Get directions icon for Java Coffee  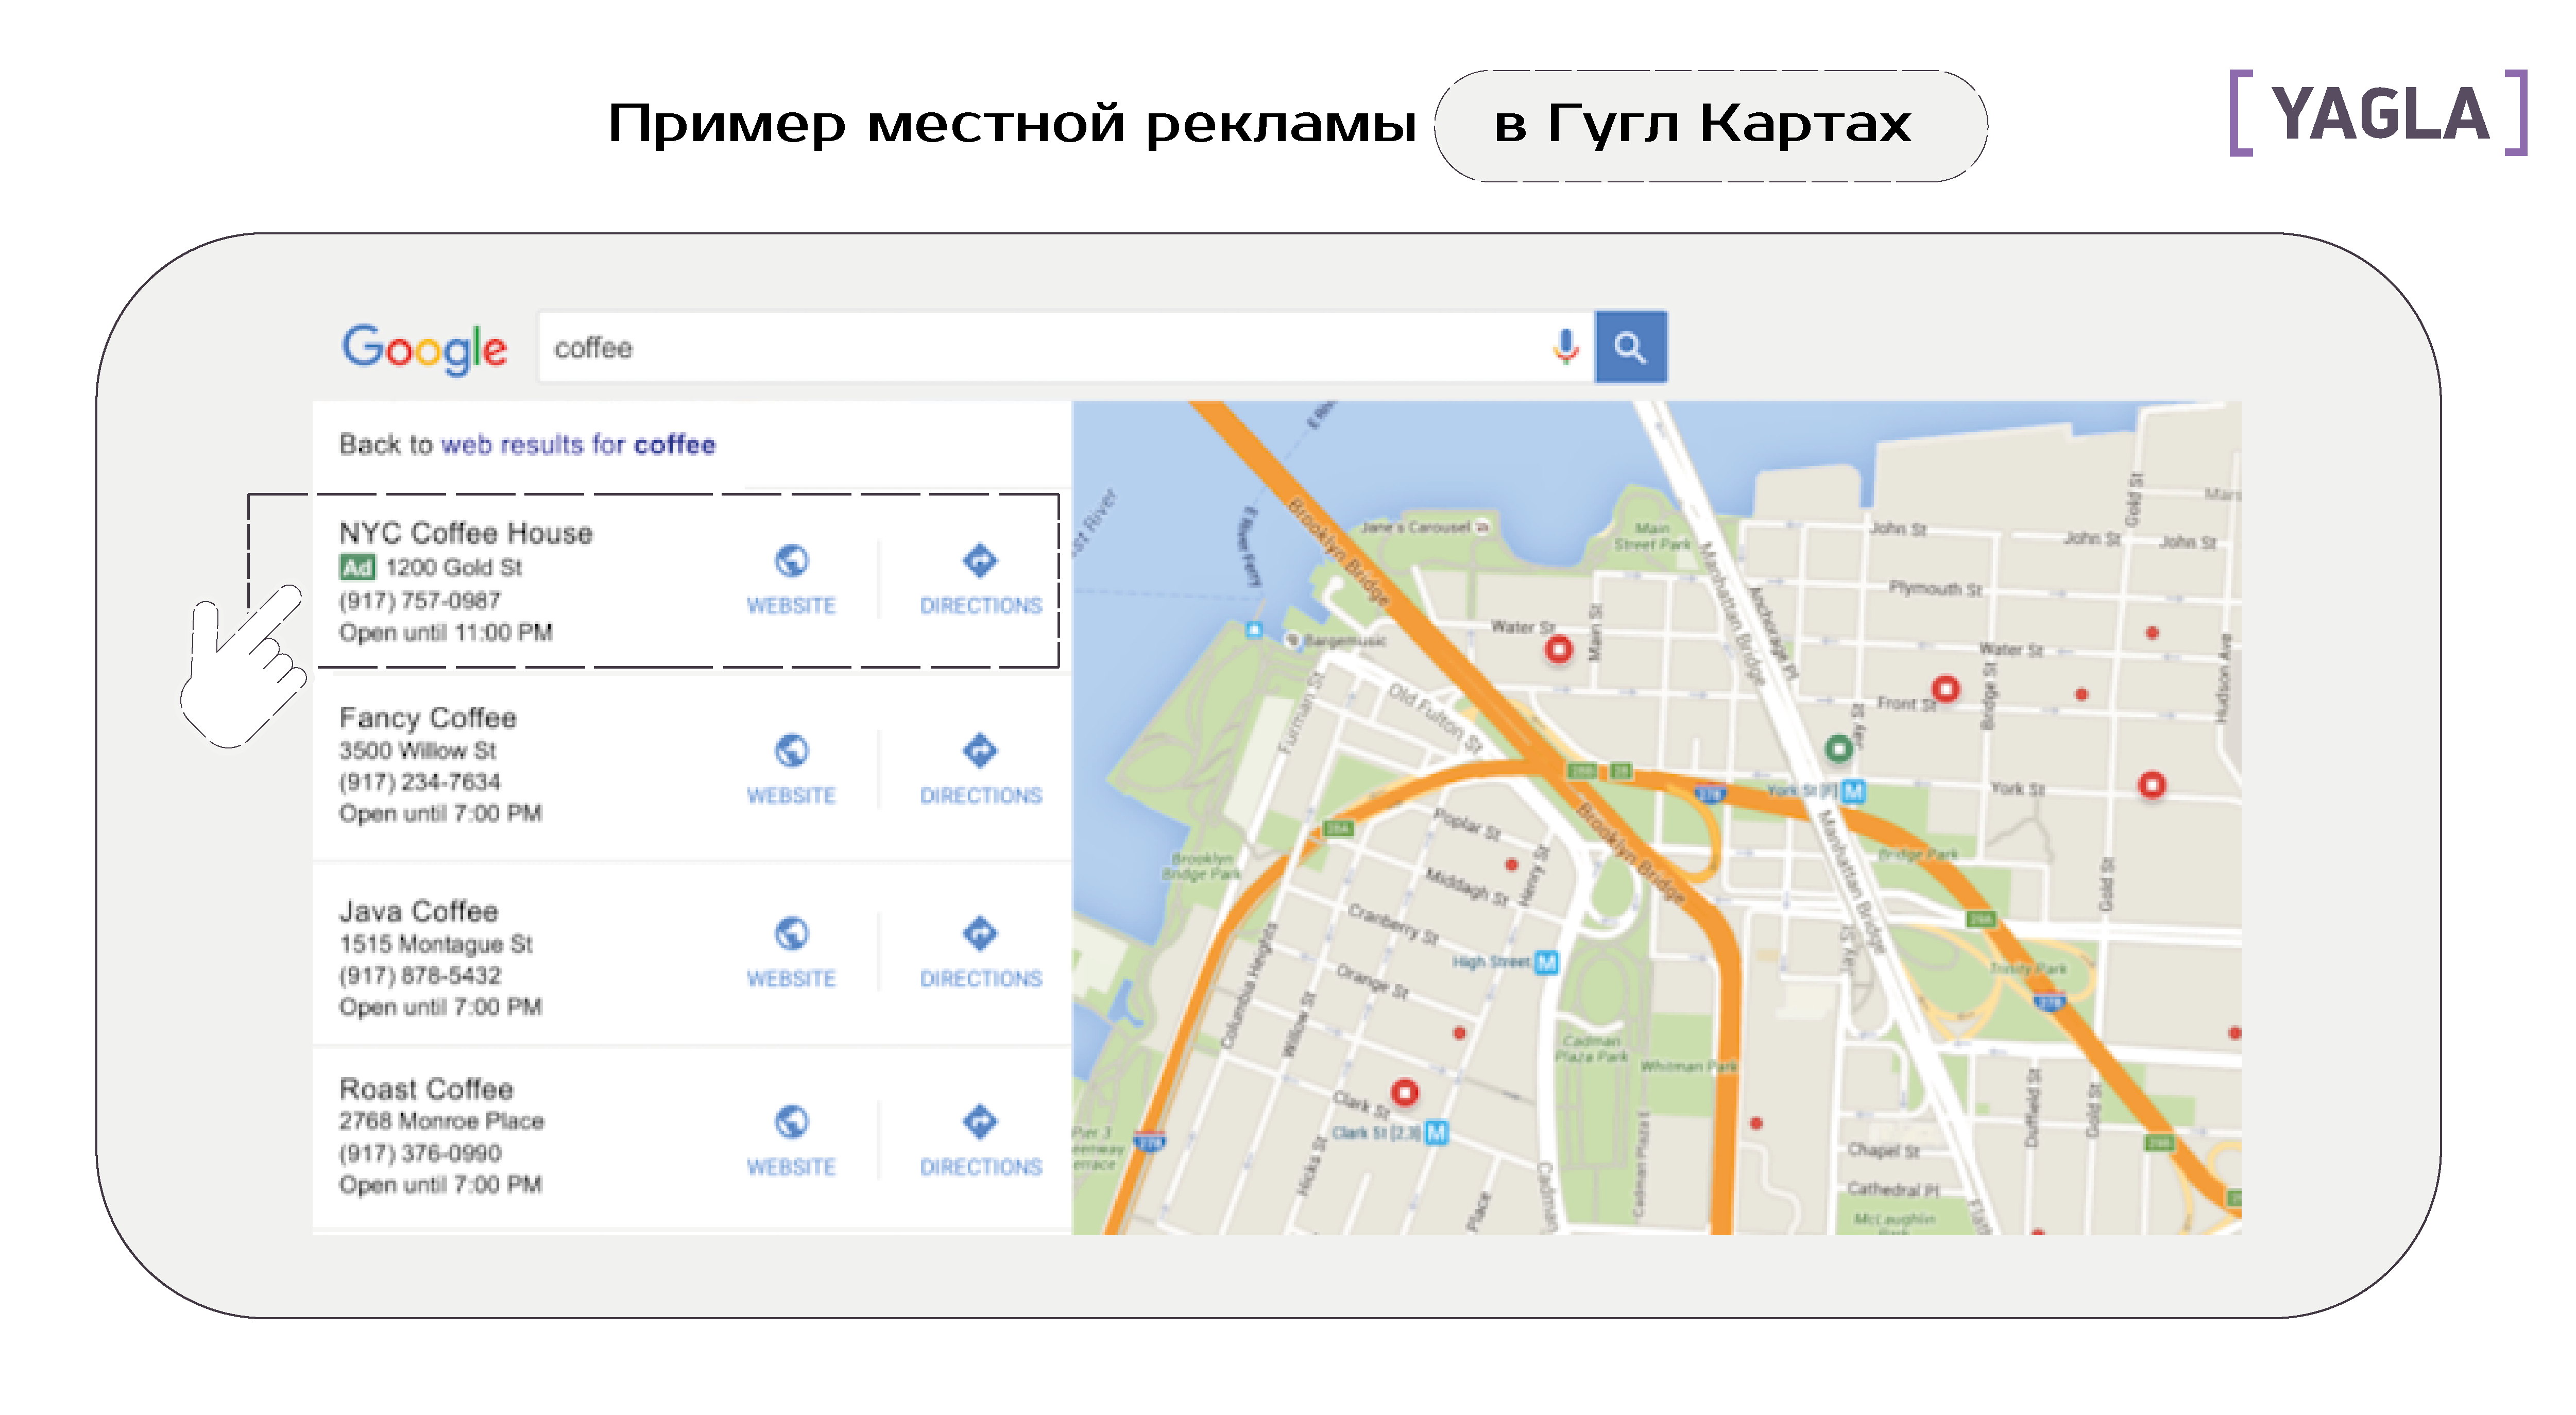pyautogui.click(x=980, y=934)
